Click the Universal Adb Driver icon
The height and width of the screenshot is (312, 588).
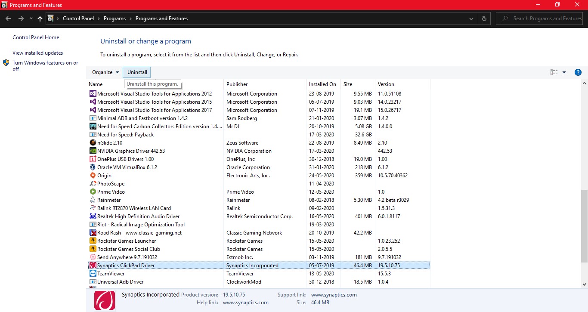tap(93, 281)
